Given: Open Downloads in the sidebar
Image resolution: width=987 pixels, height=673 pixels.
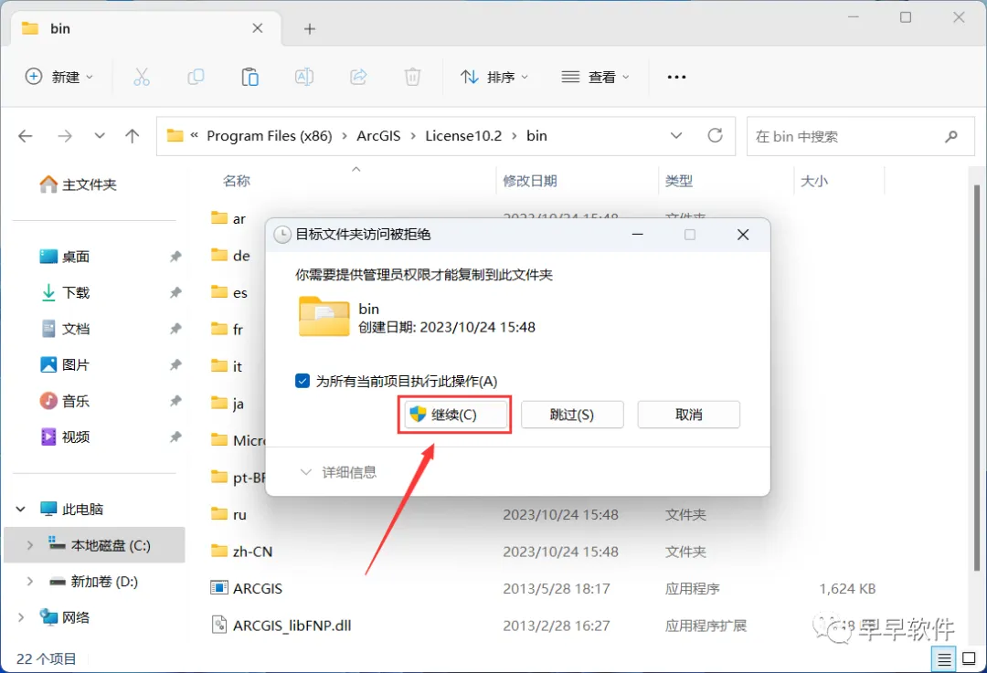Looking at the screenshot, I should pos(65,292).
